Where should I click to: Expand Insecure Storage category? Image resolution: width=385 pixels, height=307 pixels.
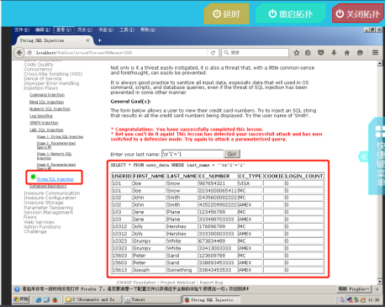click(44, 203)
